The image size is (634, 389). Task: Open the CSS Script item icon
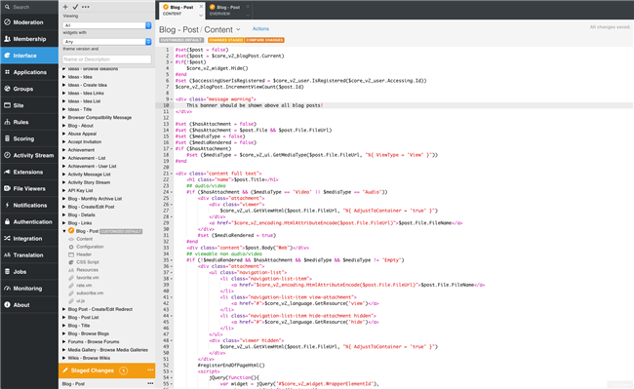(x=71, y=262)
